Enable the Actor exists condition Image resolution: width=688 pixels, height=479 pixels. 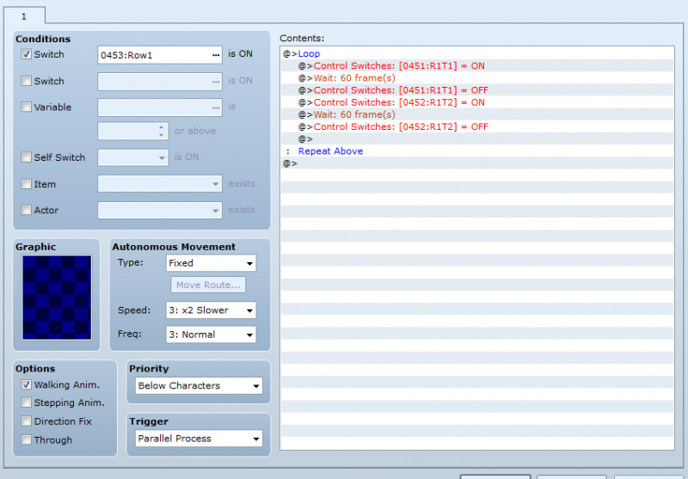point(27,210)
